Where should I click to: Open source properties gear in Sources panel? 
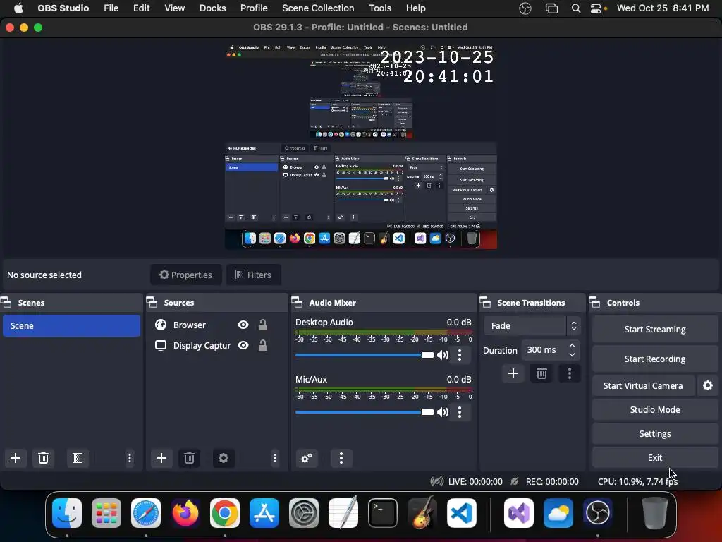coord(224,458)
